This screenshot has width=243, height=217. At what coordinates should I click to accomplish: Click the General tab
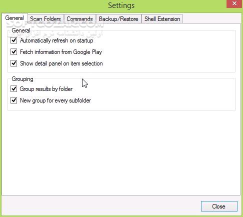click(x=14, y=18)
